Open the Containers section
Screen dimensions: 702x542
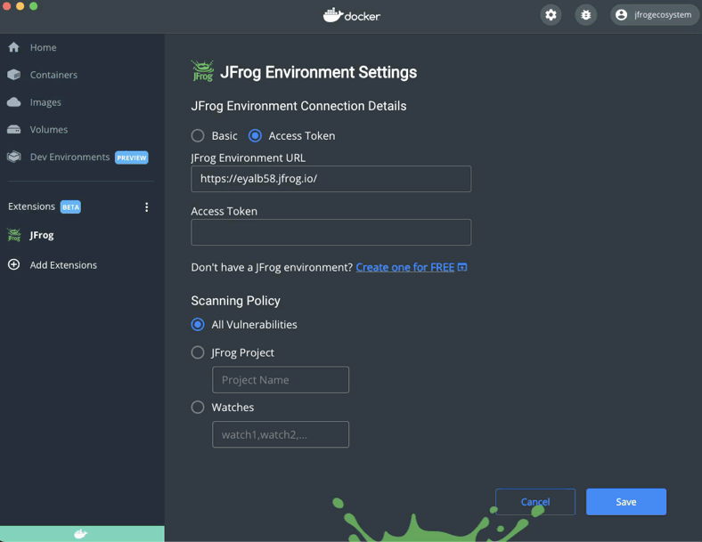pos(53,75)
